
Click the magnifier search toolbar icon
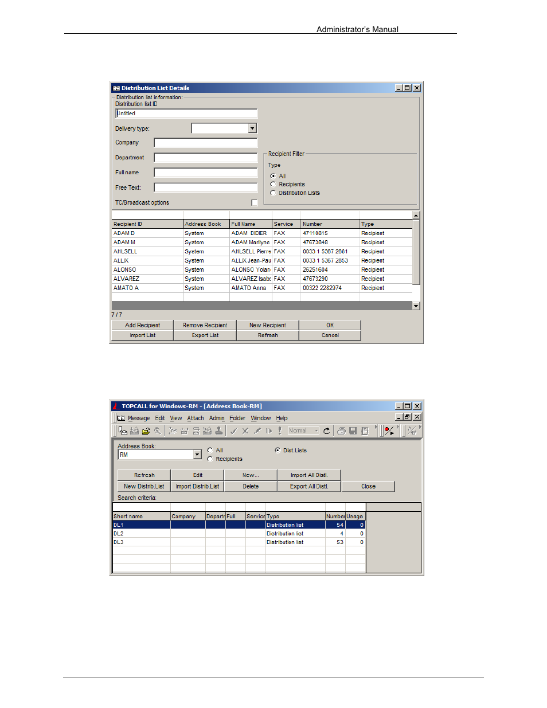tap(158, 431)
